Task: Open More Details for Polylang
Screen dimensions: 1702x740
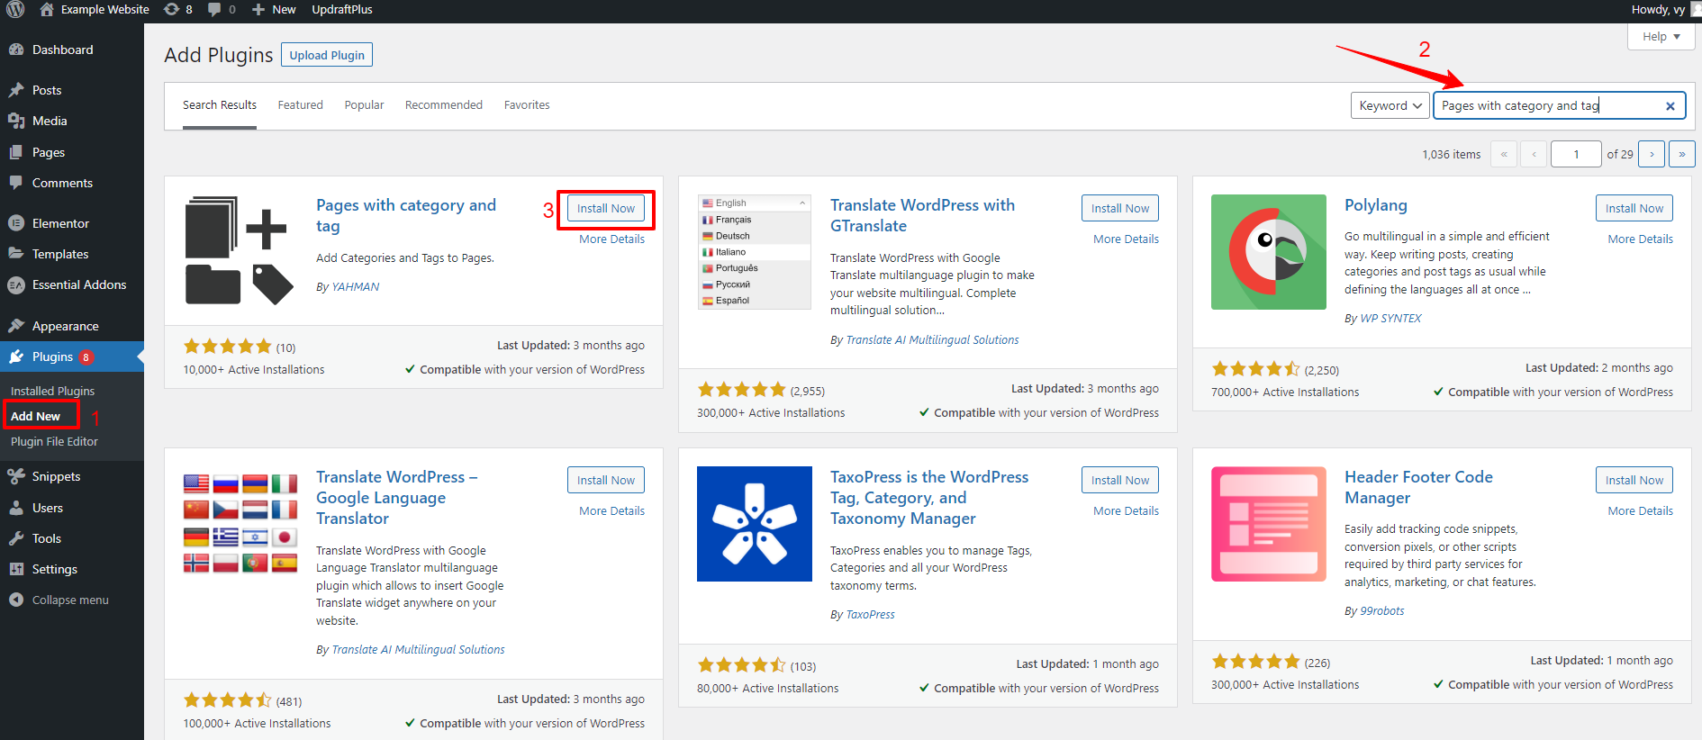Action: (x=1641, y=239)
